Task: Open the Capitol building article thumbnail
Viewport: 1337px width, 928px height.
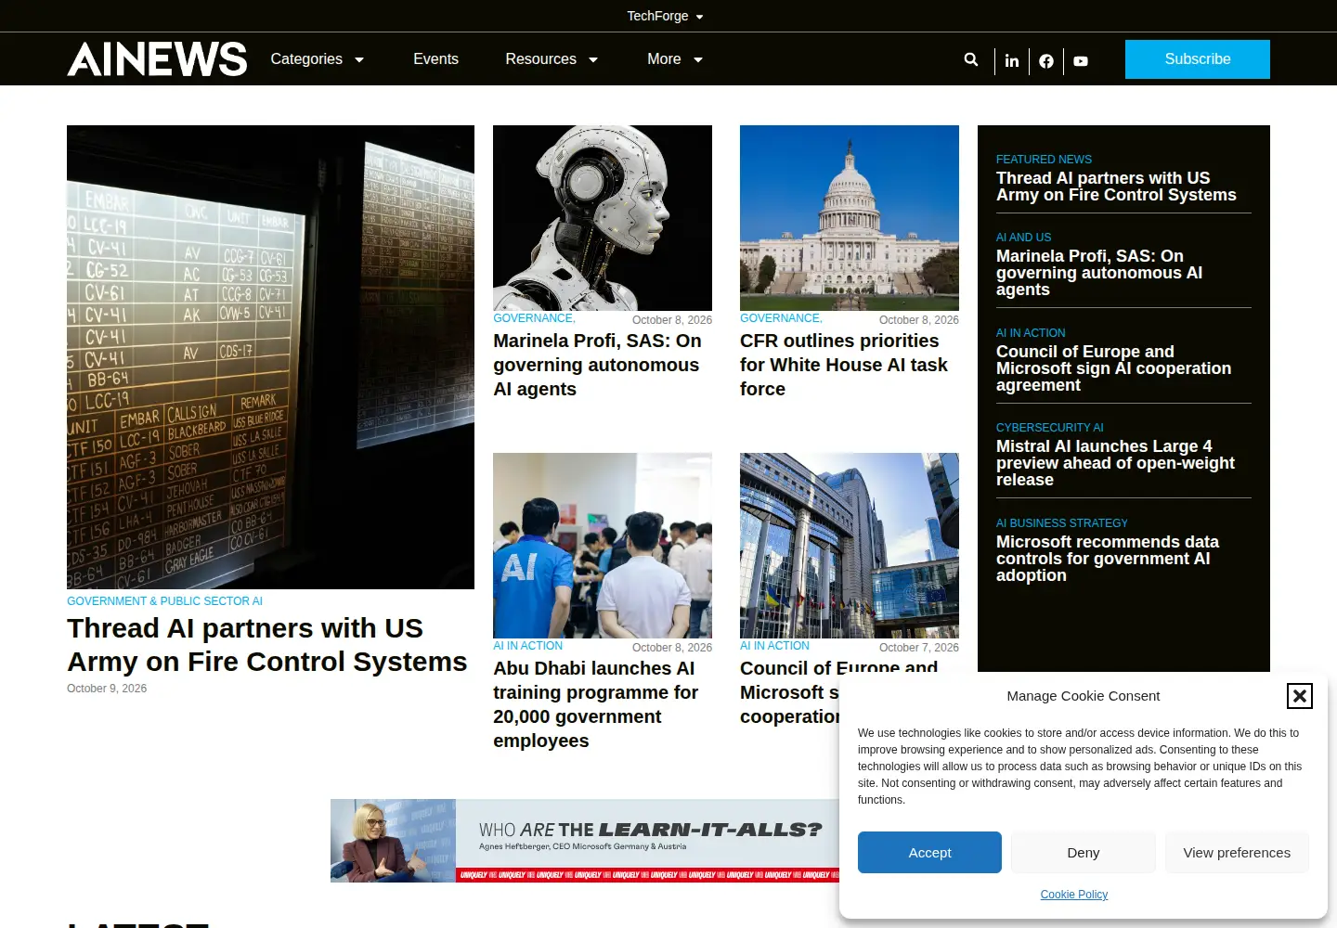Action: pos(850,218)
